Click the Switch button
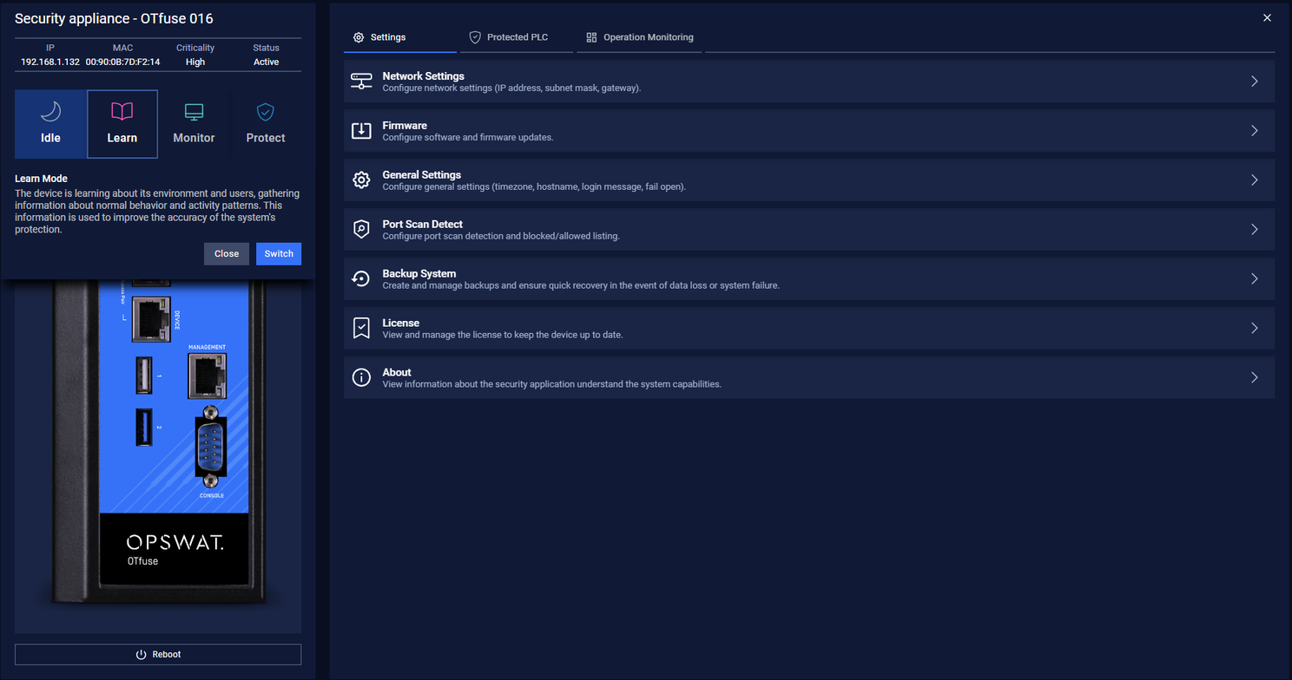The width and height of the screenshot is (1292, 680). (279, 253)
